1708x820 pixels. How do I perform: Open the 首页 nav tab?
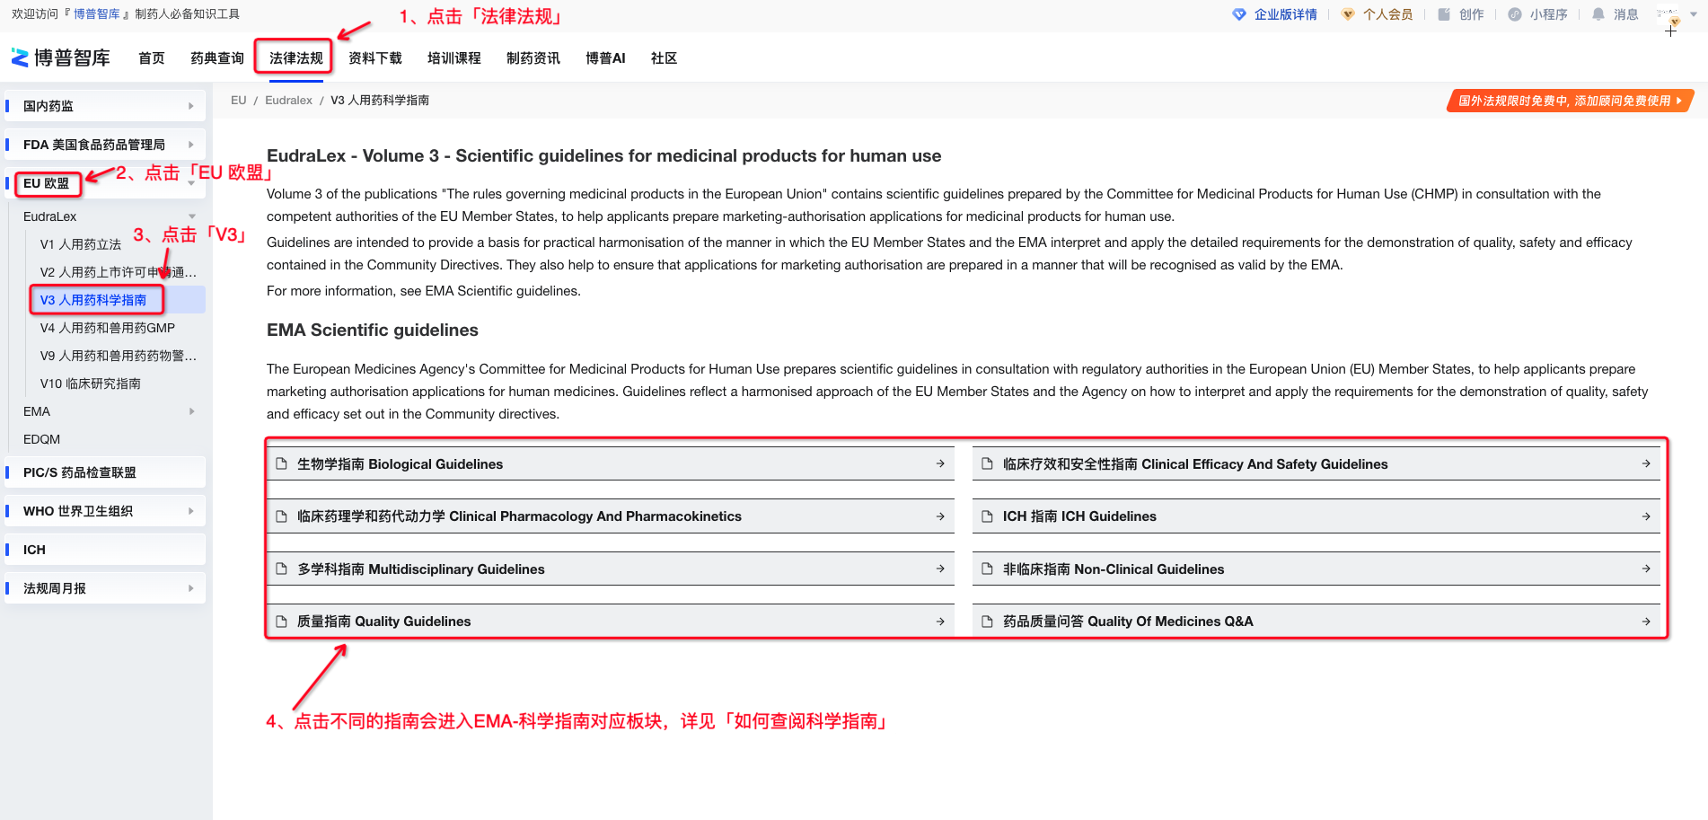pos(152,58)
